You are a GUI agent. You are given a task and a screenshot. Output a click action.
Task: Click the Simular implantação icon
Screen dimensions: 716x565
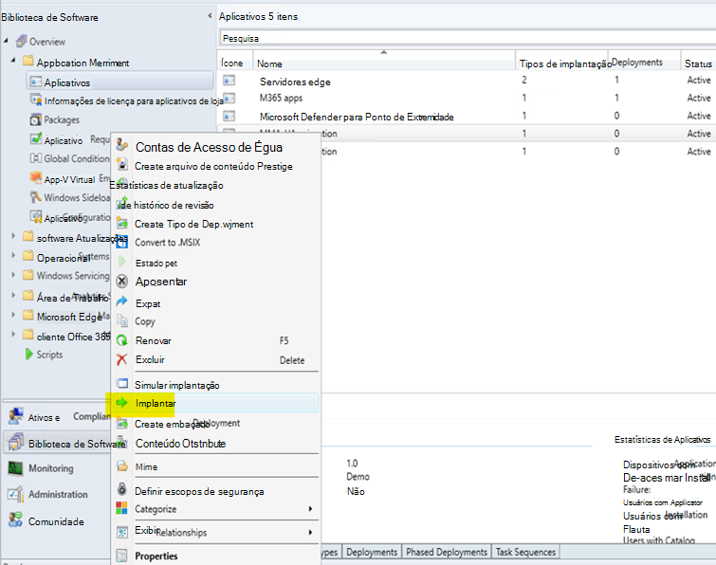point(122,383)
